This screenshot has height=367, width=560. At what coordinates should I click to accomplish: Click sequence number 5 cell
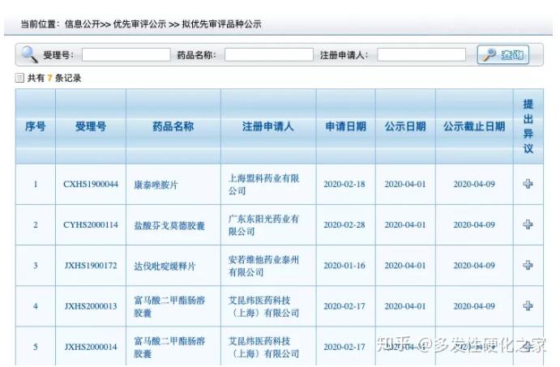click(x=36, y=347)
